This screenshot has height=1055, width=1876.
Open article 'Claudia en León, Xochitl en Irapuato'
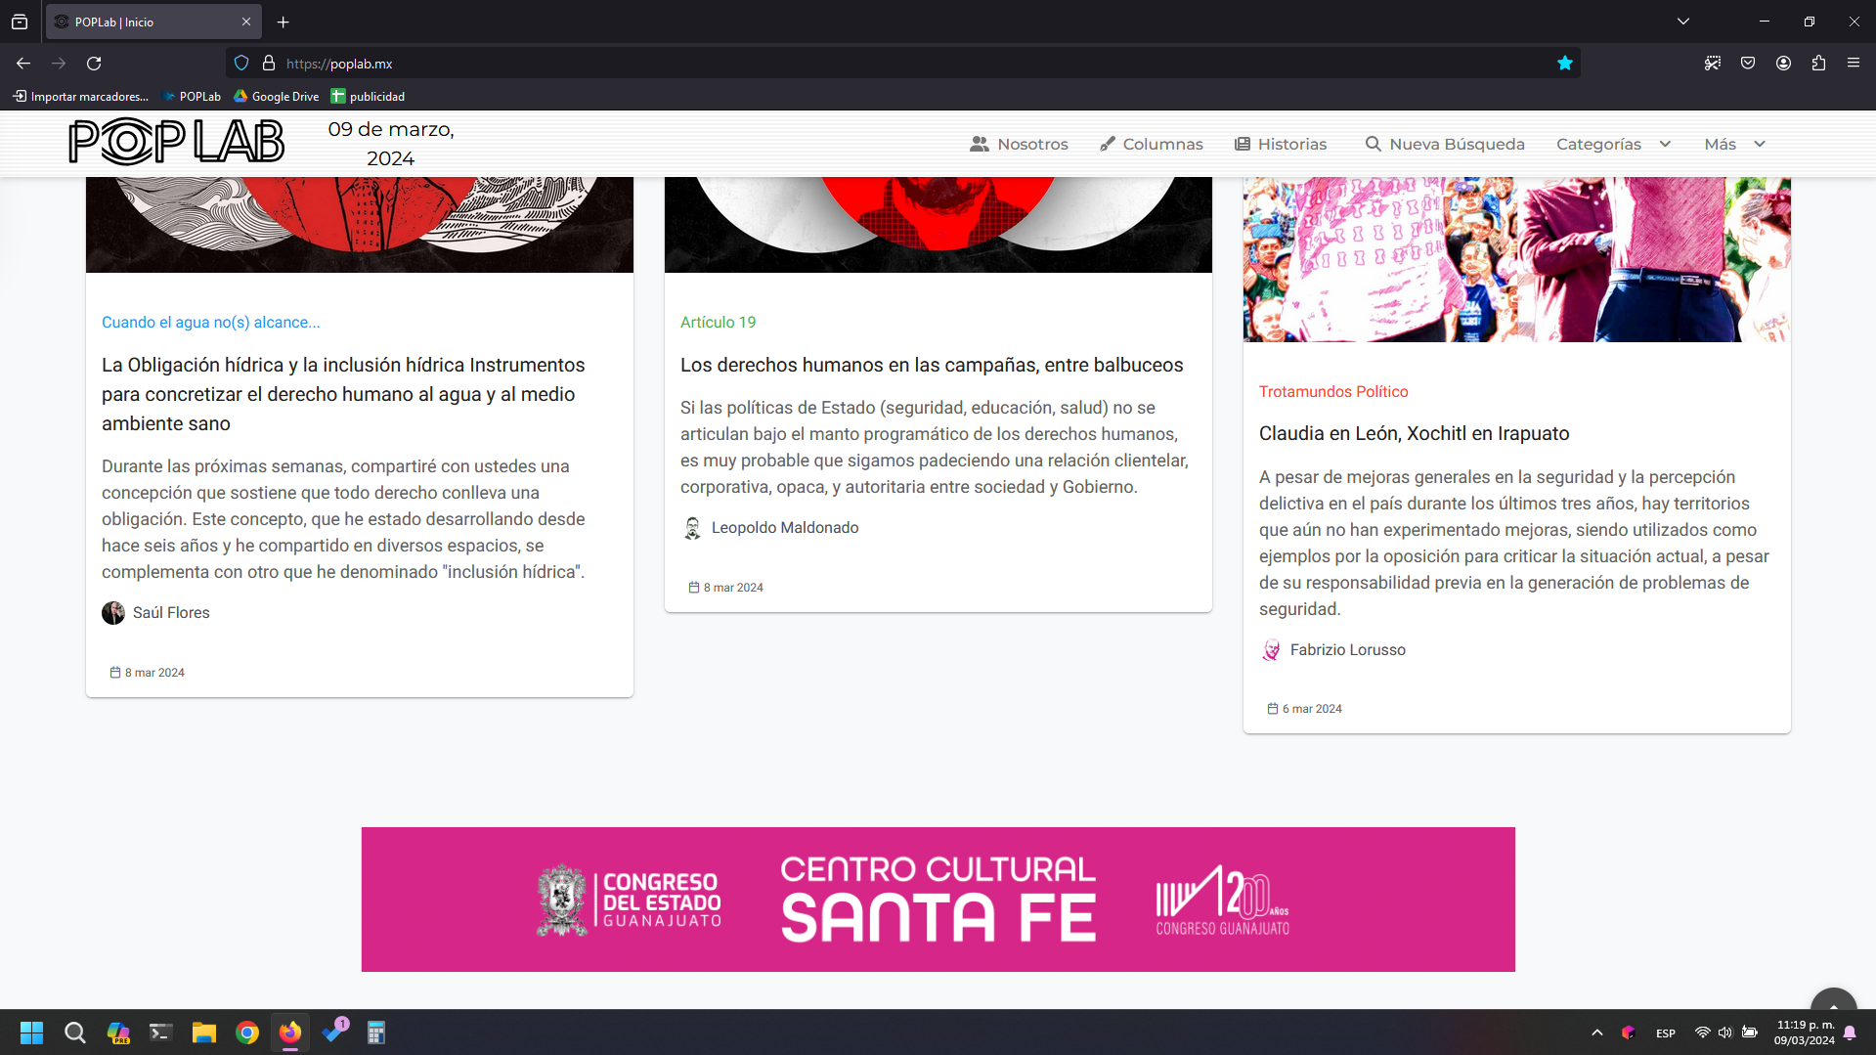pyautogui.click(x=1414, y=433)
